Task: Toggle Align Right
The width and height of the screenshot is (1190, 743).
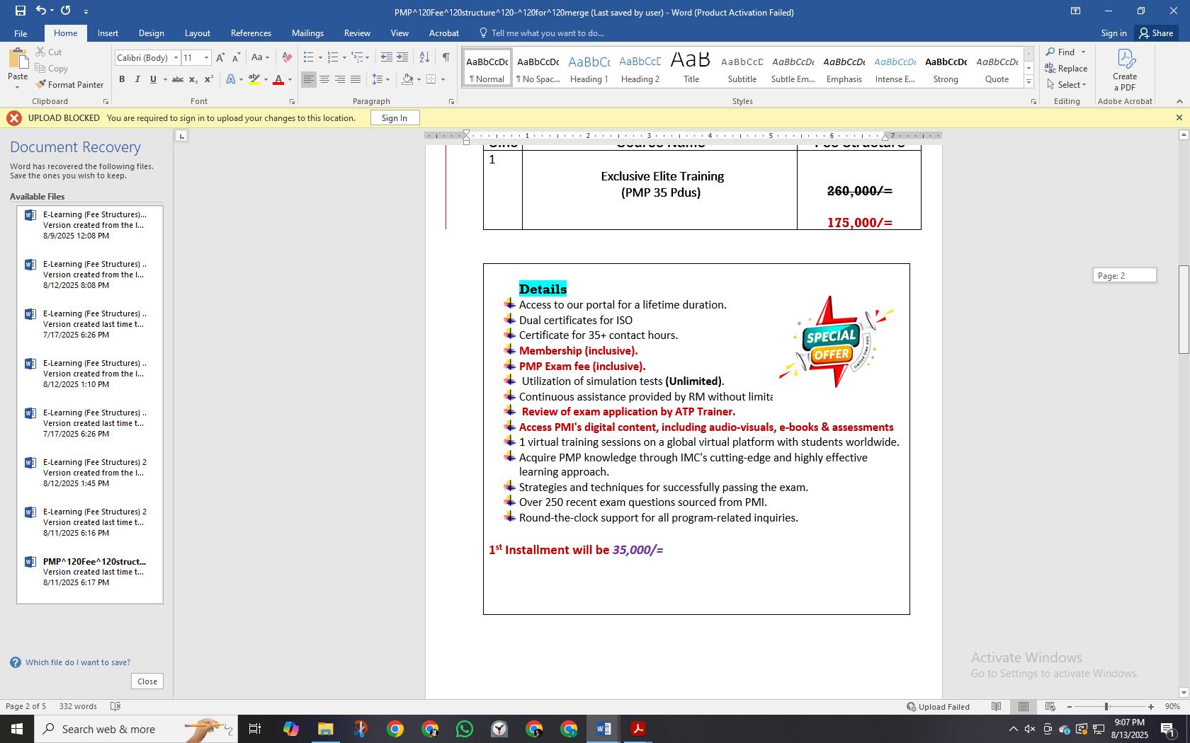Action: (339, 79)
